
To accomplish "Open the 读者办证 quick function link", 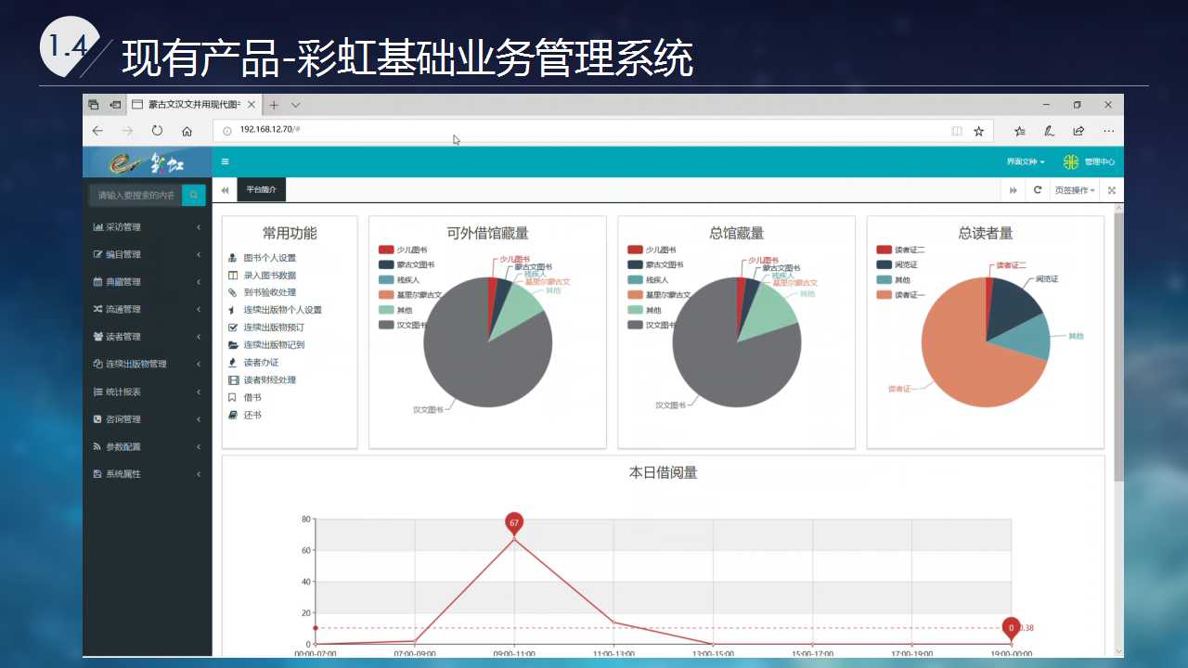I will click(260, 363).
